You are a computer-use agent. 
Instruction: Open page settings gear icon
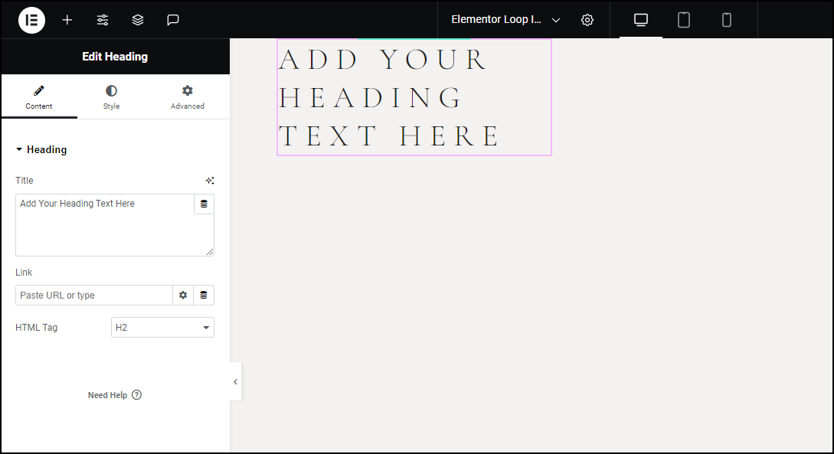point(587,20)
